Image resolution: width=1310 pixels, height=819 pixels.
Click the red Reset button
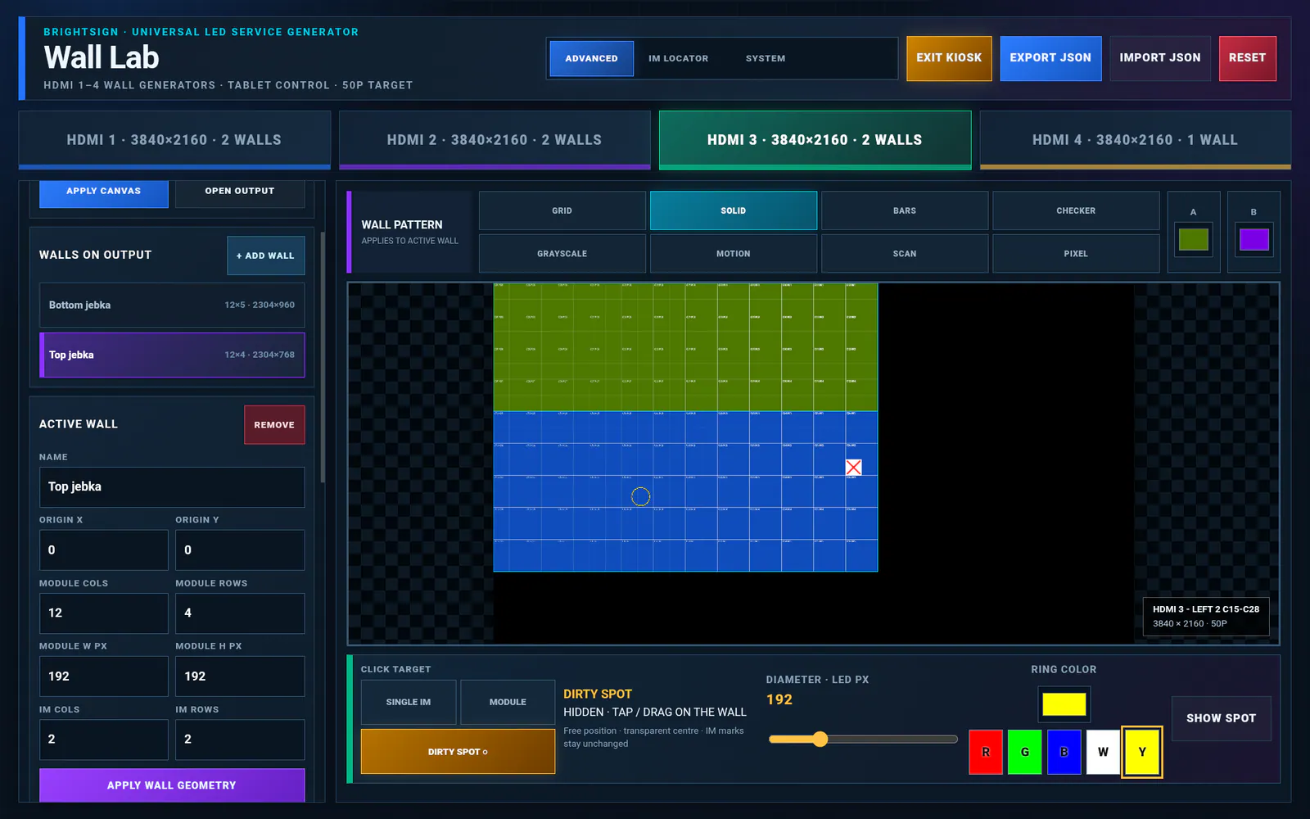point(1247,58)
